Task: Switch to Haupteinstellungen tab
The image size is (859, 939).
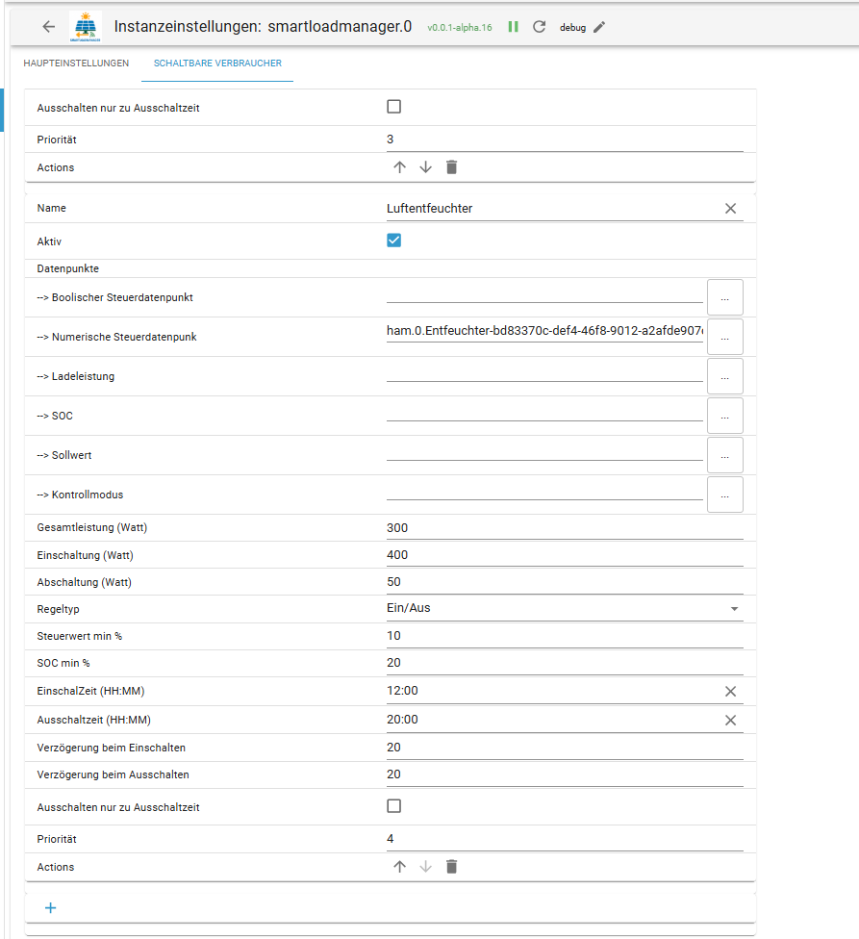Action: [x=76, y=63]
